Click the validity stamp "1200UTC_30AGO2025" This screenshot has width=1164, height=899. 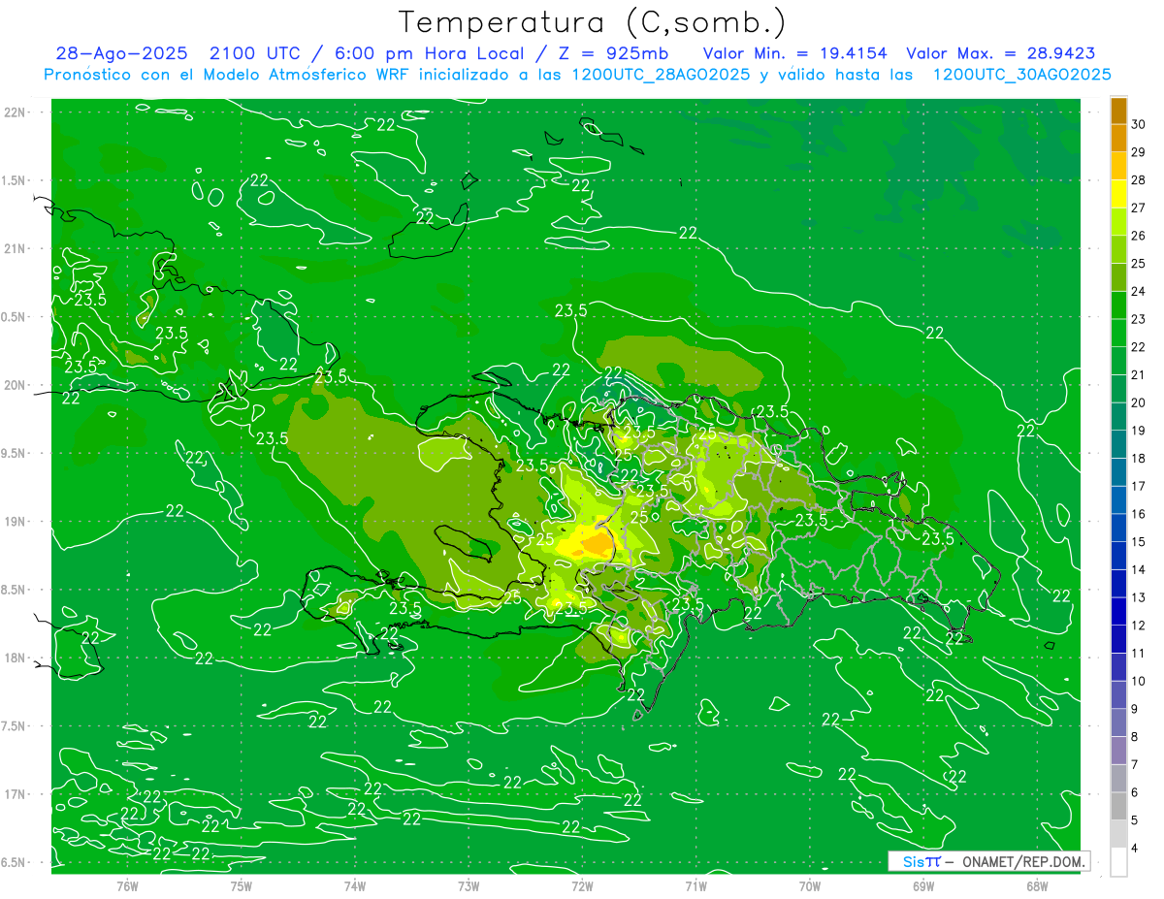coord(1021,75)
